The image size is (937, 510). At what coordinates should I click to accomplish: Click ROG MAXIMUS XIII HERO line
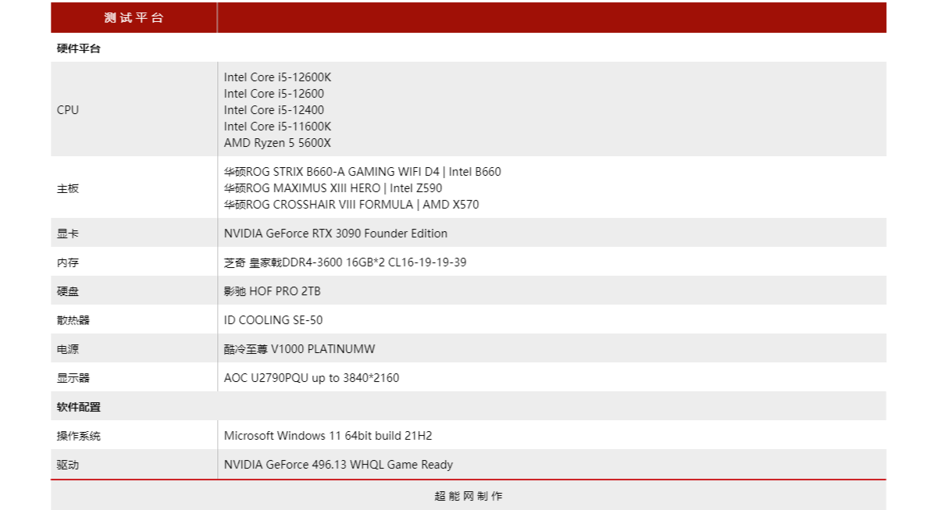333,188
